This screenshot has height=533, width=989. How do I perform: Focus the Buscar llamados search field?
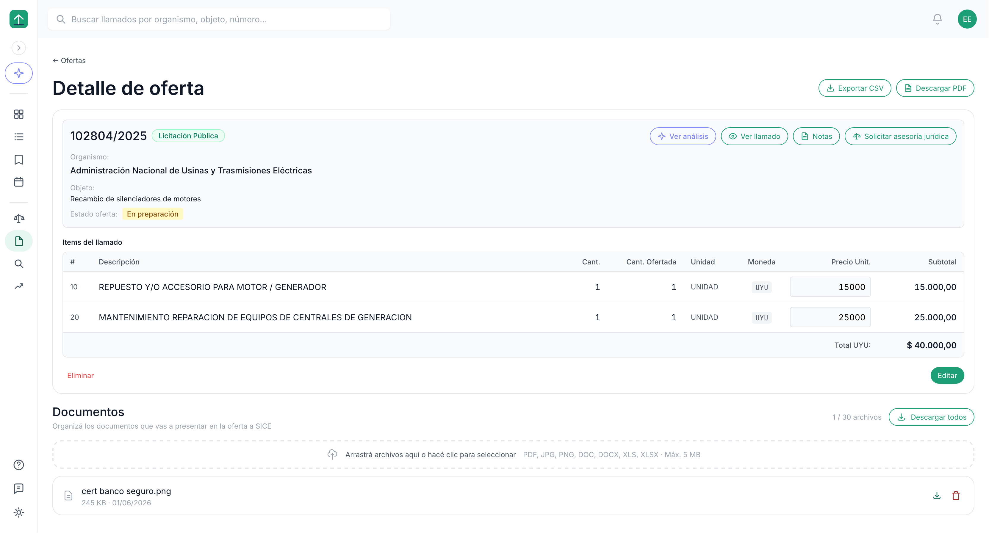(x=219, y=19)
